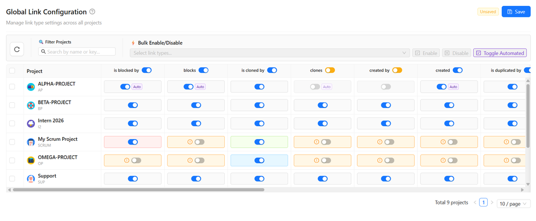Toggle OMEGA-PROJECT 'is cloned by' switch
The width and height of the screenshot is (536, 221).
pyautogui.click(x=260, y=161)
